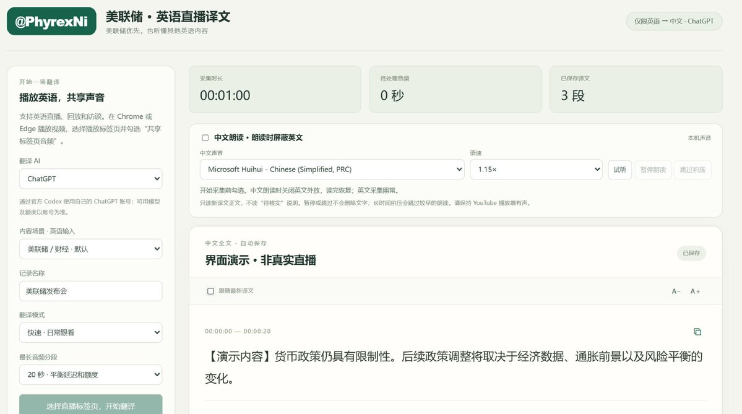Decrease font size with A− button
This screenshot has height=414, width=742.
676,291
